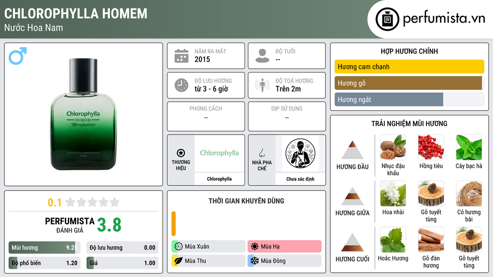
Task: Click the CHLOROPHYLLA HOMEM title
Action: [76, 13]
